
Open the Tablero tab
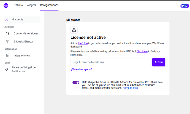point(18,5)
